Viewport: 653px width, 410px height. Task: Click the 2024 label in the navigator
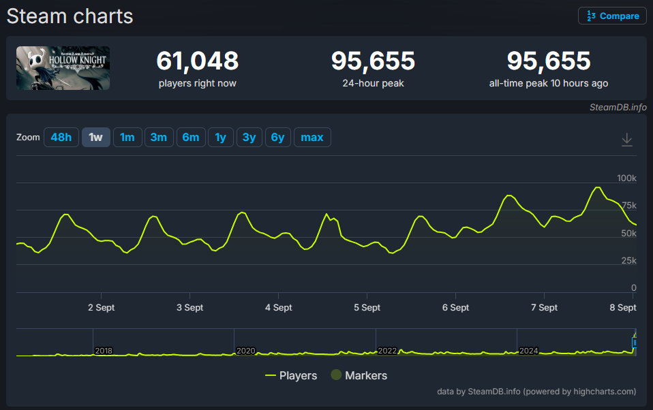(x=529, y=351)
